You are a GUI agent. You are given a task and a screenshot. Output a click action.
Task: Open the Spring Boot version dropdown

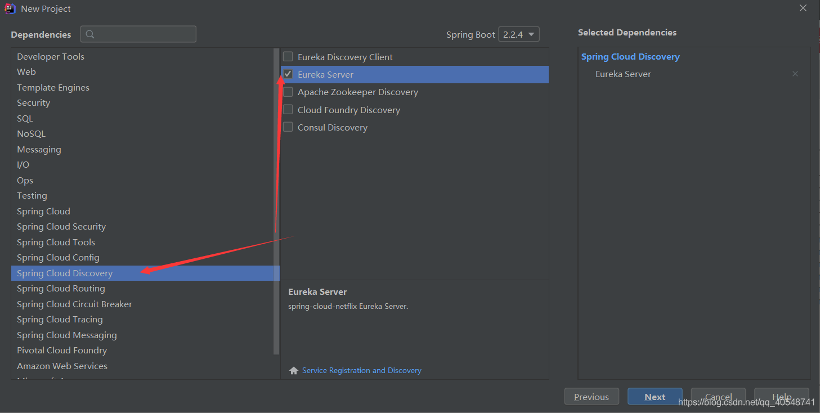coord(519,34)
